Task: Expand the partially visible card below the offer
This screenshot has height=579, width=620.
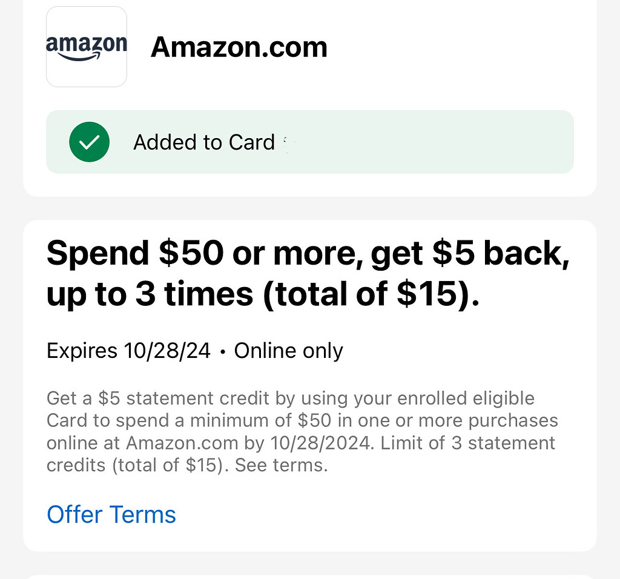Action: coord(310,572)
